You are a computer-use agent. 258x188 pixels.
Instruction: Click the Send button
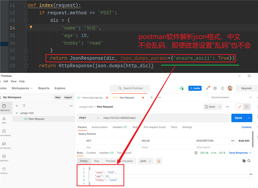tap(238, 118)
